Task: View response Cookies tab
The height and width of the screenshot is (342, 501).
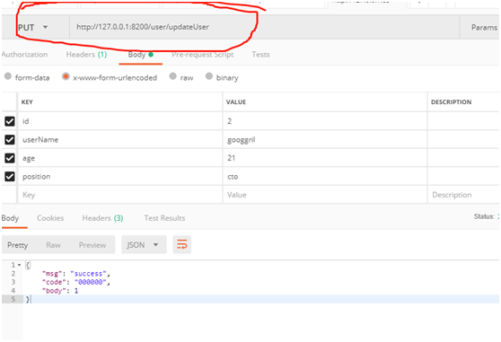Action: pyautogui.click(x=50, y=218)
